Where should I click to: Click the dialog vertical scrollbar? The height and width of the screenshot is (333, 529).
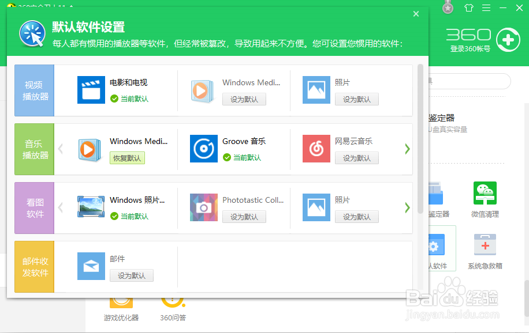coord(420,139)
